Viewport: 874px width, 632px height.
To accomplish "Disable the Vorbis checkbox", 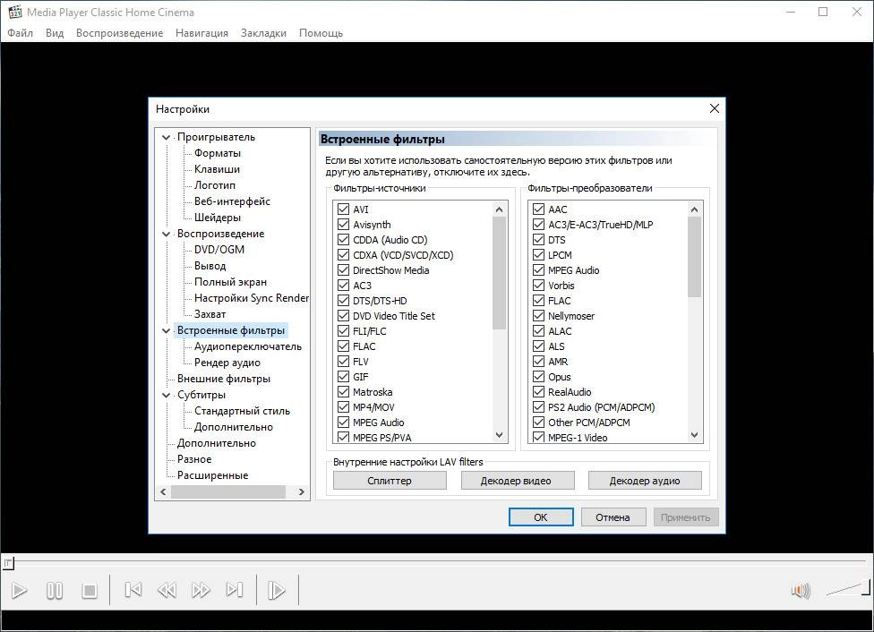I will tap(538, 286).
